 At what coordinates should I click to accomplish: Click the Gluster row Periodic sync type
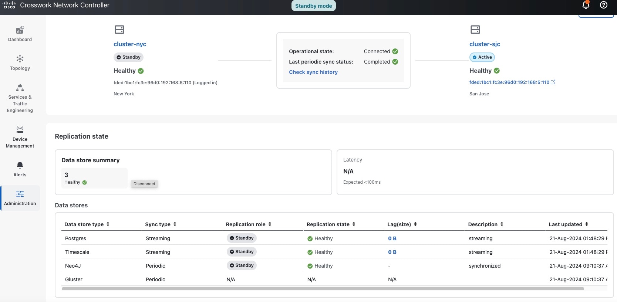click(x=155, y=279)
